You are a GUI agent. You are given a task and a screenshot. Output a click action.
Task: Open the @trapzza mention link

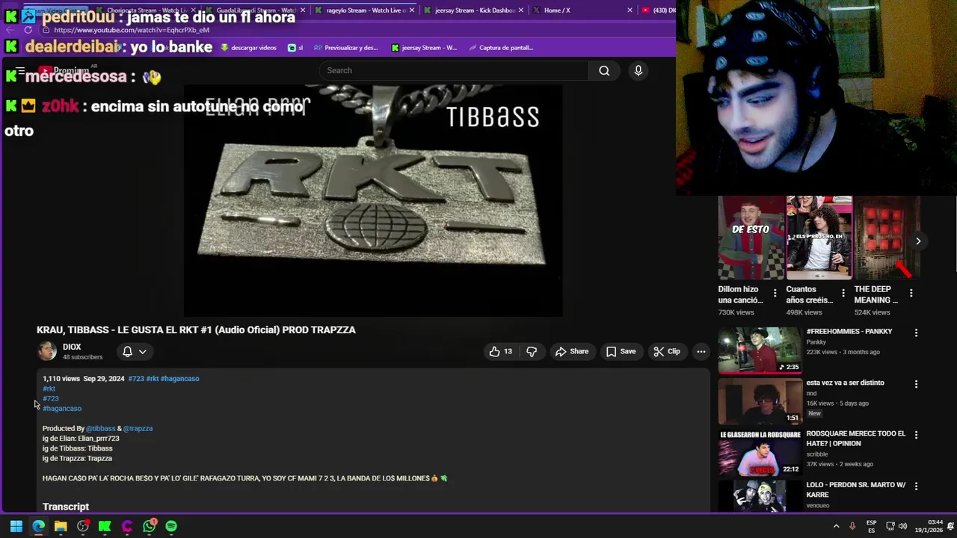tap(138, 429)
